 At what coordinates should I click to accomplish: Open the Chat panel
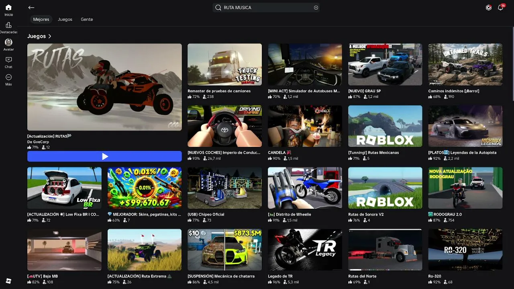click(x=8, y=62)
